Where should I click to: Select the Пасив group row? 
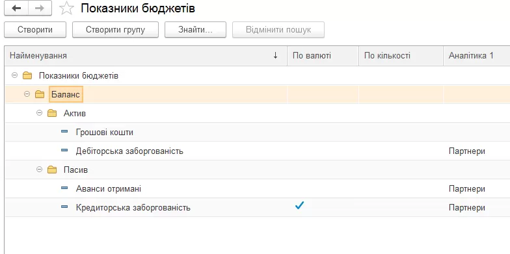click(258, 170)
